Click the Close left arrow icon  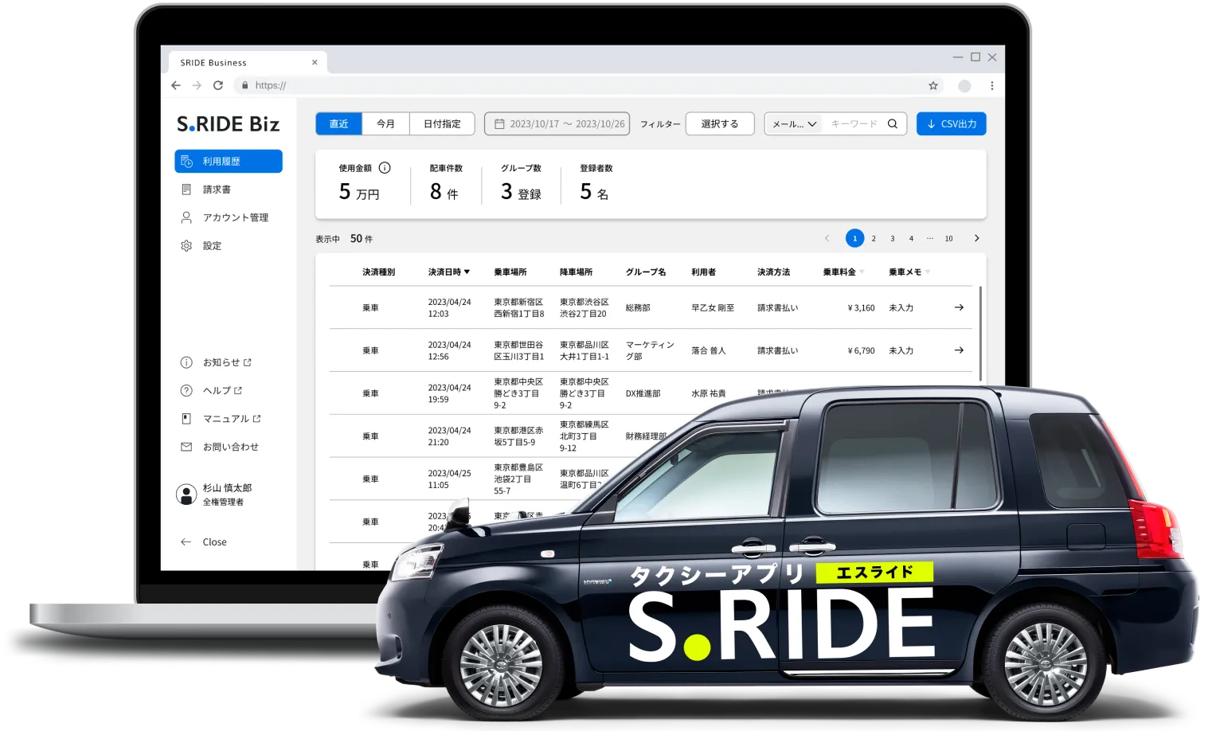pos(186,541)
